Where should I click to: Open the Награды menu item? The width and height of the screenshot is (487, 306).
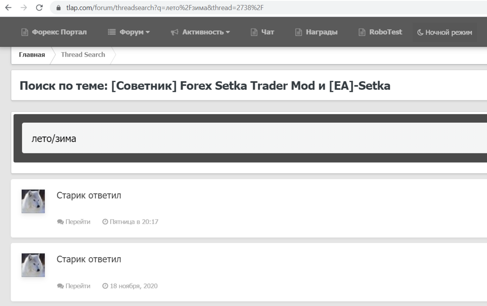pyautogui.click(x=316, y=32)
